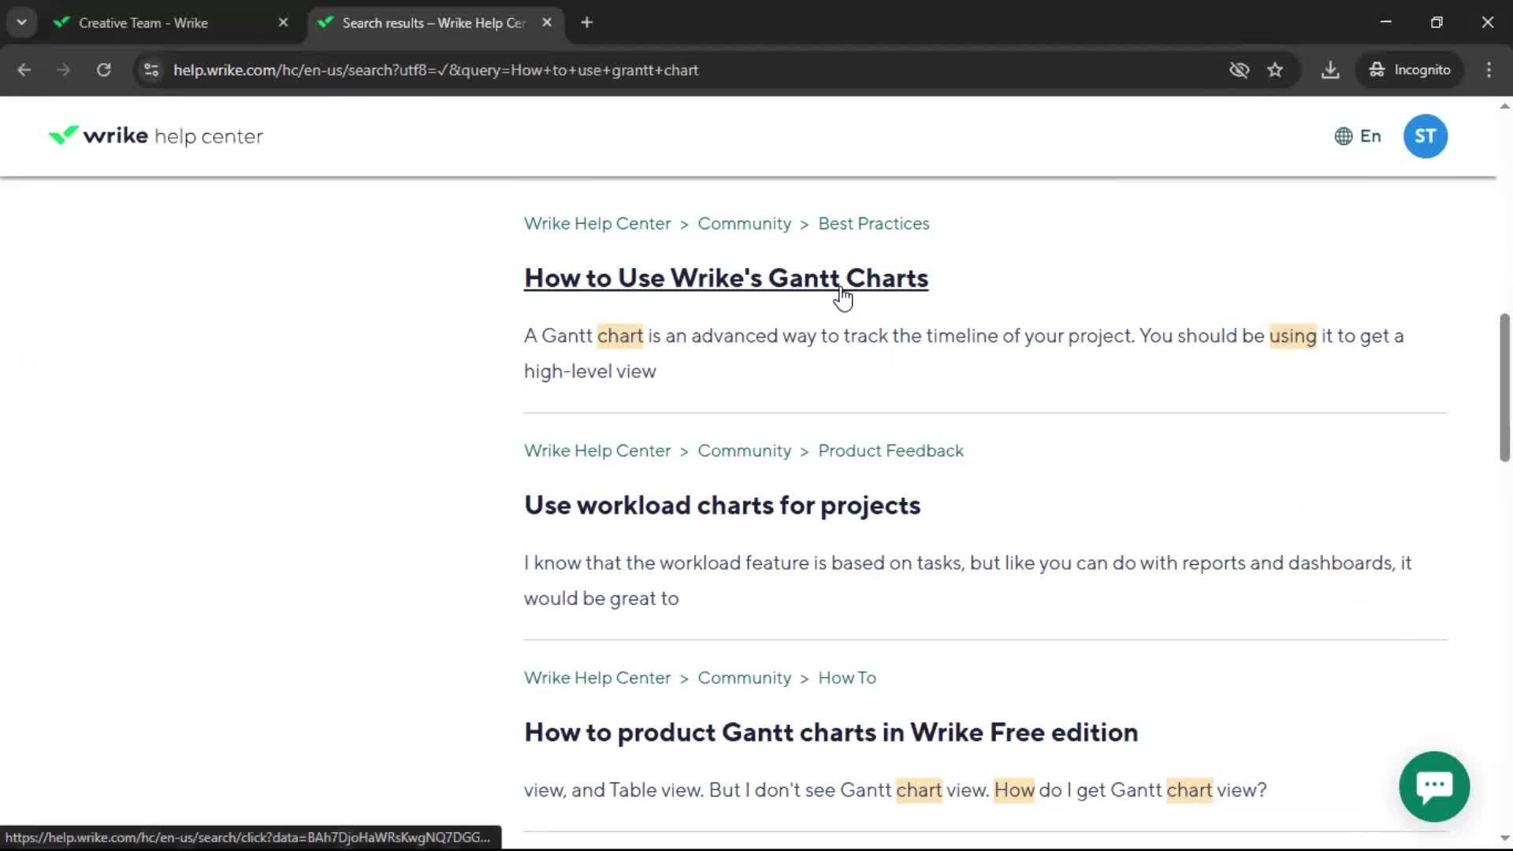Go back to the previous page
The width and height of the screenshot is (1513, 851).
[24, 70]
